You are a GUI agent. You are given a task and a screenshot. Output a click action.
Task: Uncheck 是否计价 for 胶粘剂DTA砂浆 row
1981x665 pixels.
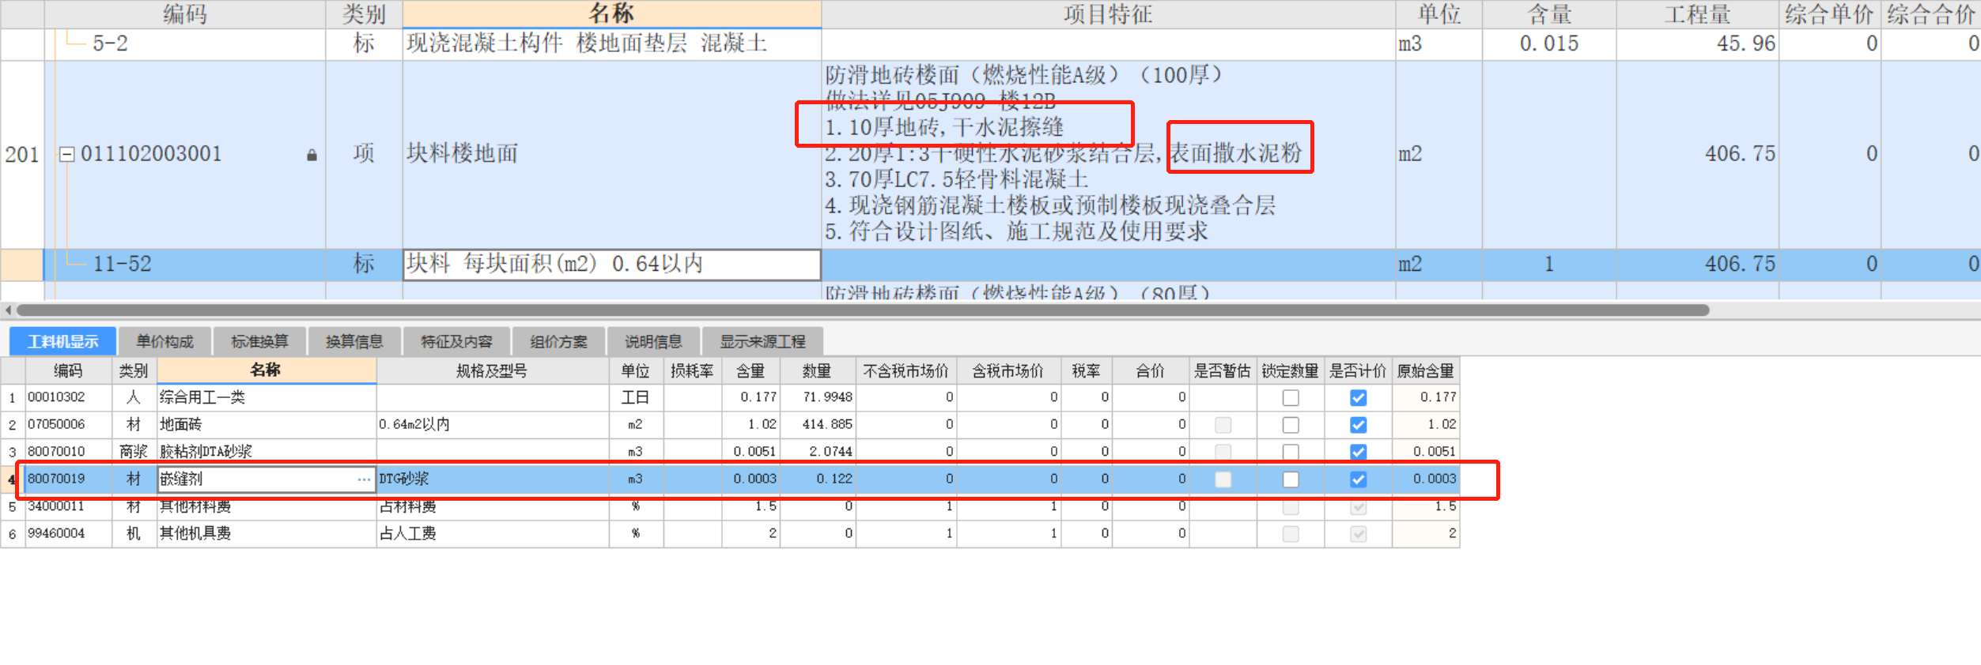point(1358,452)
